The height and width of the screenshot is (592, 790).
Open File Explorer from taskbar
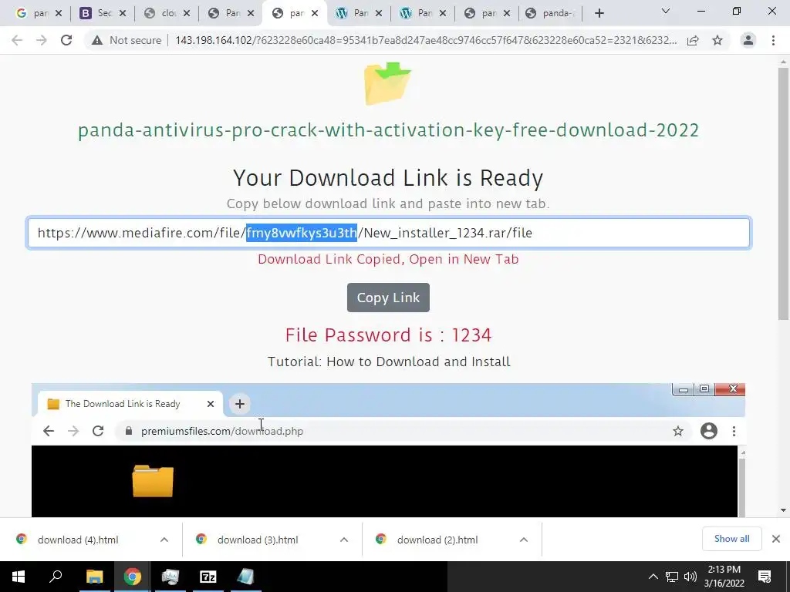pos(94,577)
